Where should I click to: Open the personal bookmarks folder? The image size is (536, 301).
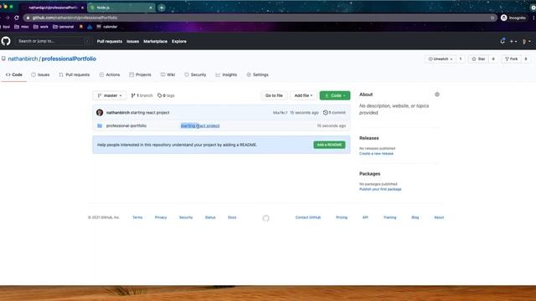(x=64, y=27)
